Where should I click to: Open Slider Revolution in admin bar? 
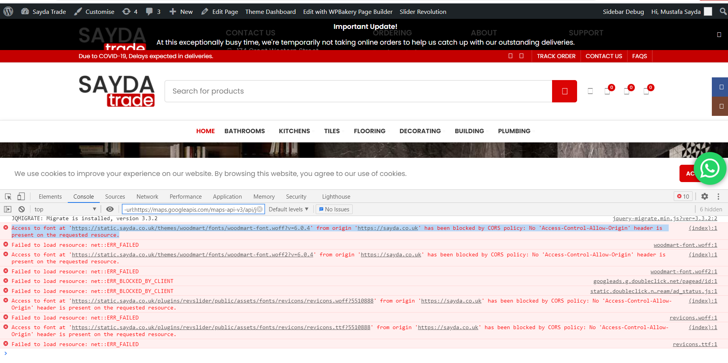click(x=423, y=12)
